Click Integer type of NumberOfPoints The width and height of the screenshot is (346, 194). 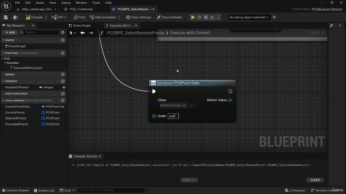pyautogui.click(x=46, y=87)
